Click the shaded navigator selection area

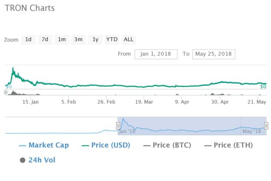point(192,126)
